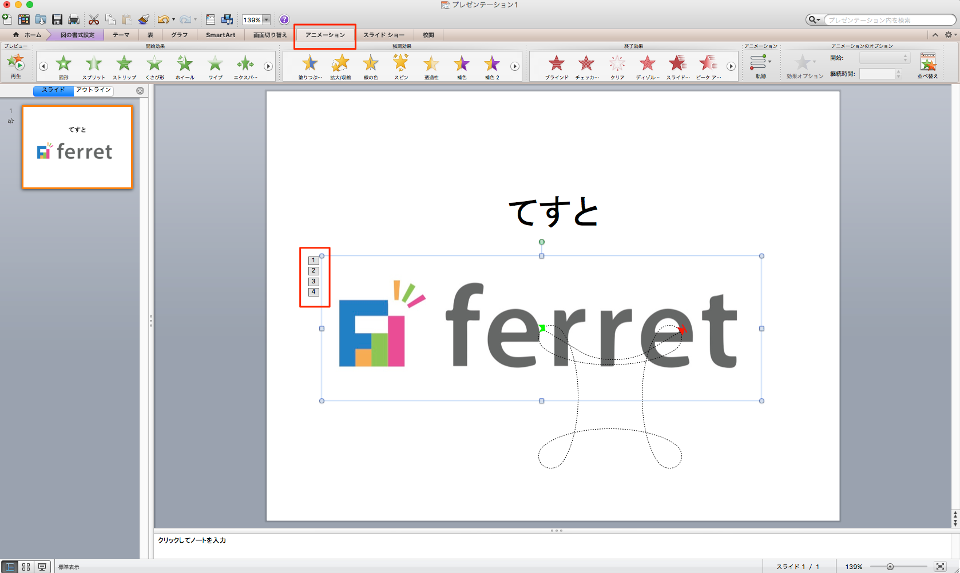The height and width of the screenshot is (573, 960).
Task: Apply the 図形 entrance effect
Action: tap(64, 67)
